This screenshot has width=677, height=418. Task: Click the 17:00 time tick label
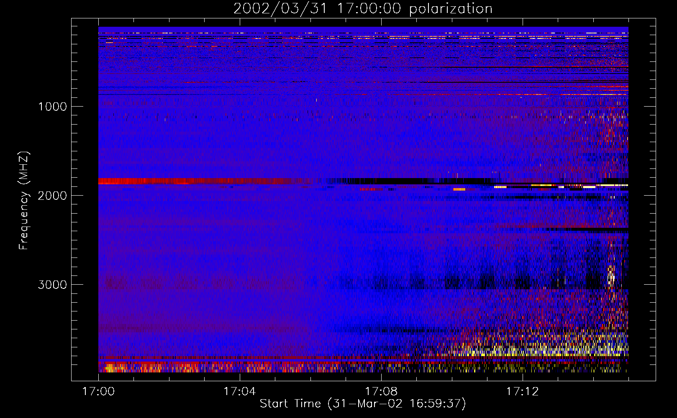coord(98,392)
